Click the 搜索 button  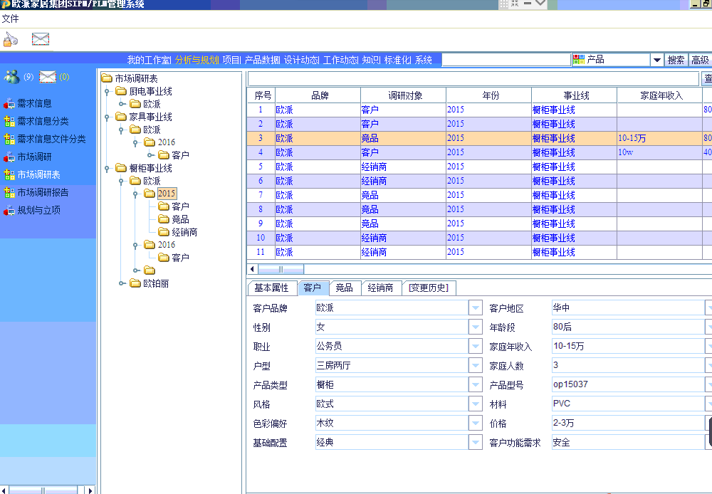676,61
